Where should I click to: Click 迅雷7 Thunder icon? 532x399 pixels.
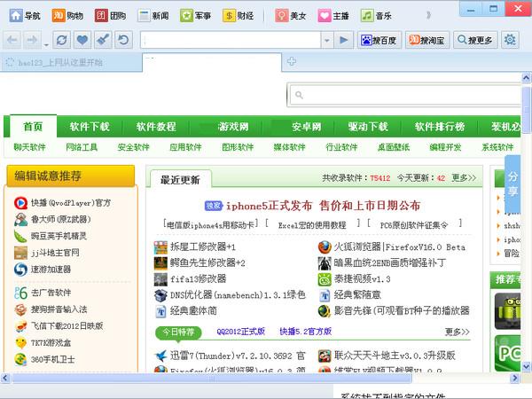(x=160, y=356)
